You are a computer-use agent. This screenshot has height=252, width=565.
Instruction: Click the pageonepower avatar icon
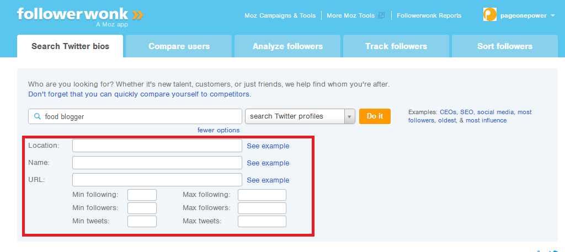[x=490, y=15]
